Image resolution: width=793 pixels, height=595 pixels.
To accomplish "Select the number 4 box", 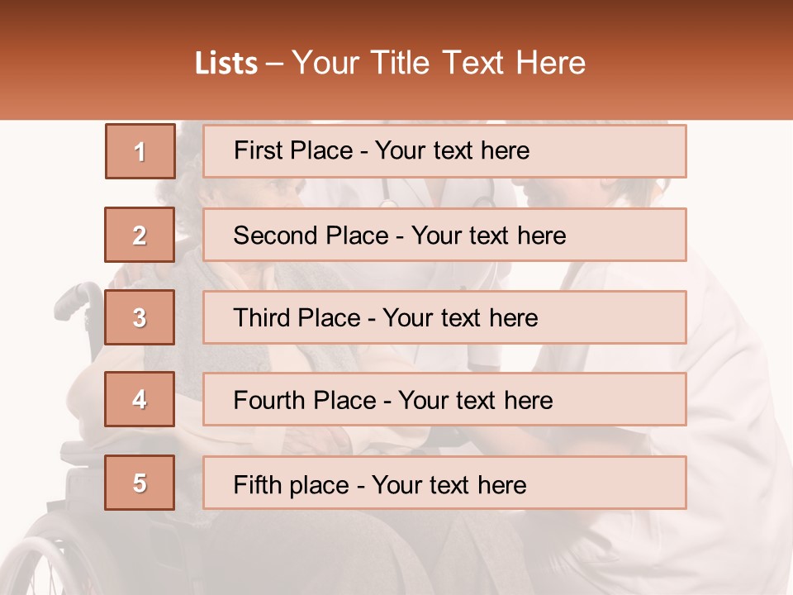I will point(140,399).
